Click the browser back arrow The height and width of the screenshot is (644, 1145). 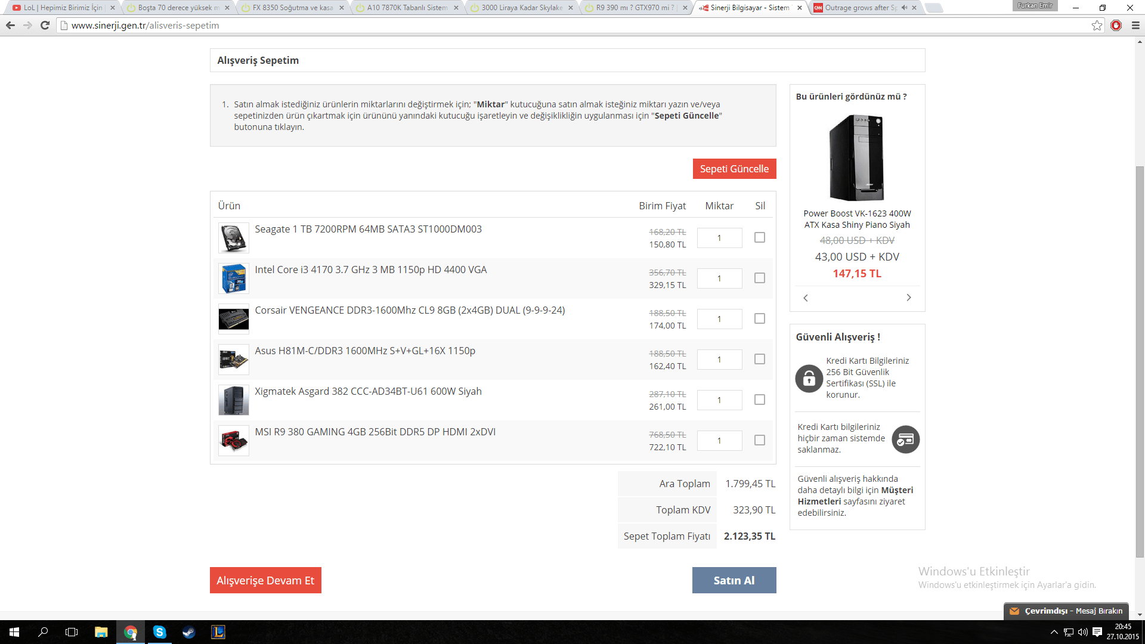point(10,25)
